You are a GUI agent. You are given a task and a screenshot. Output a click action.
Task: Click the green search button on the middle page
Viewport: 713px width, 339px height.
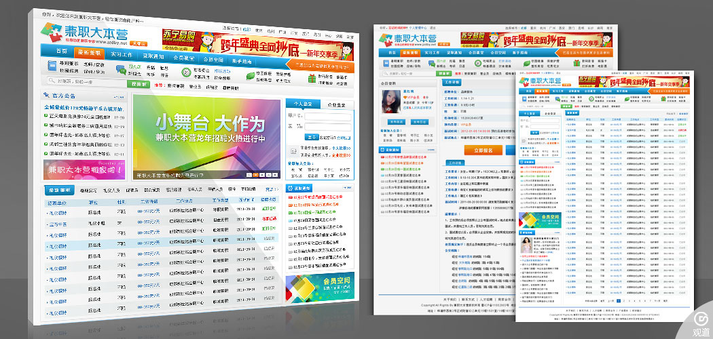(444, 73)
